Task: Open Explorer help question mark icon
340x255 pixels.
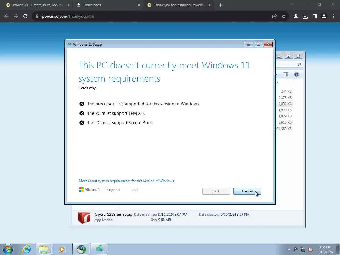Action: (x=296, y=75)
